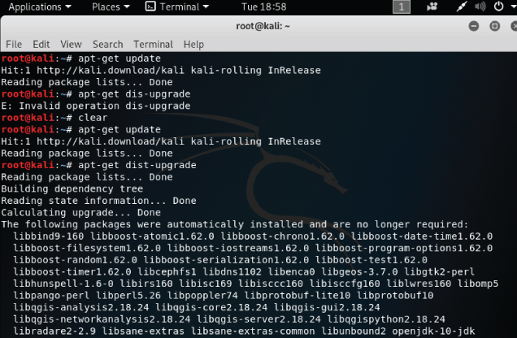The height and width of the screenshot is (338, 517).
Task: Click package name libisccfg160
Action: click(x=345, y=284)
